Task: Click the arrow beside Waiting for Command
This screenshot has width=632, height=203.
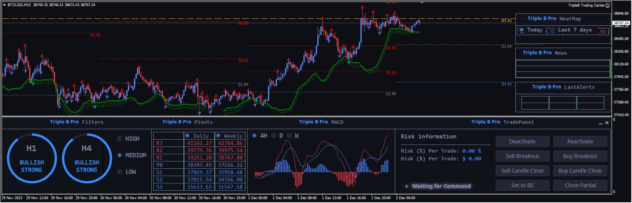Action: pos(407,186)
